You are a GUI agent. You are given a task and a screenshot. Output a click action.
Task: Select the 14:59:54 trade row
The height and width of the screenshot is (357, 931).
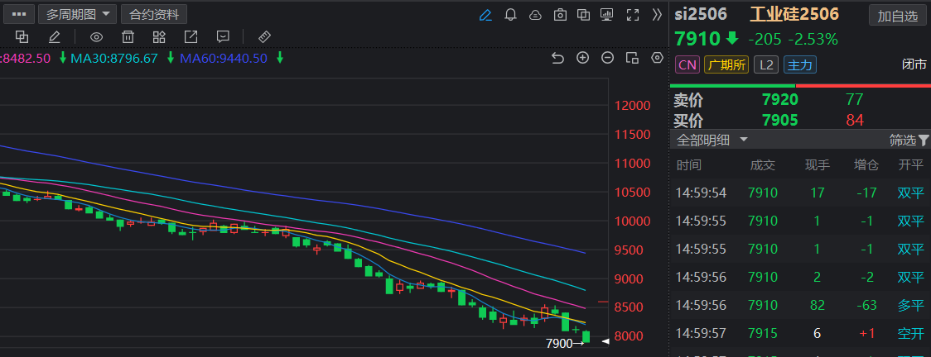pos(800,193)
